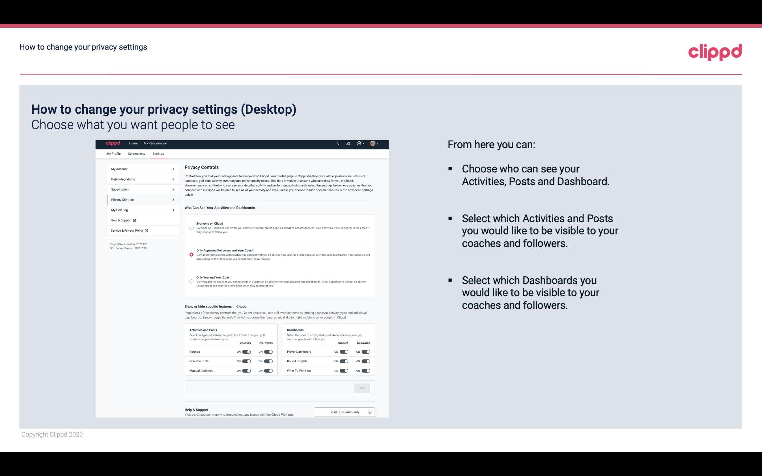
Task: Click the Clippd home icon
Action: click(x=113, y=143)
